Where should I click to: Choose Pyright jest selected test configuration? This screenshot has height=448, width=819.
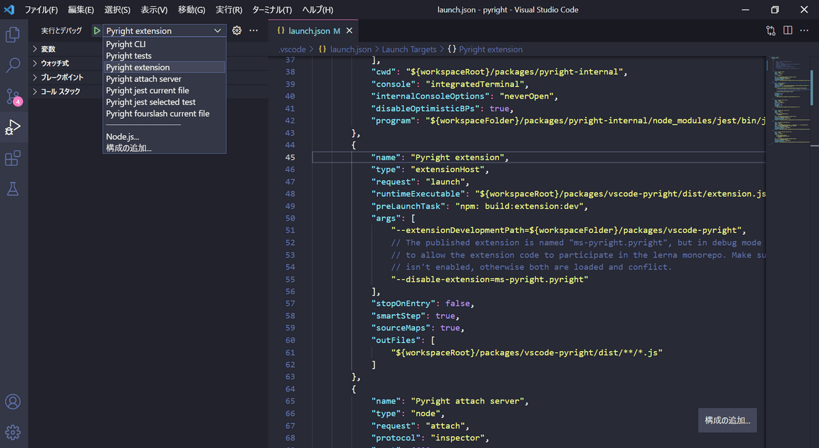(x=164, y=102)
